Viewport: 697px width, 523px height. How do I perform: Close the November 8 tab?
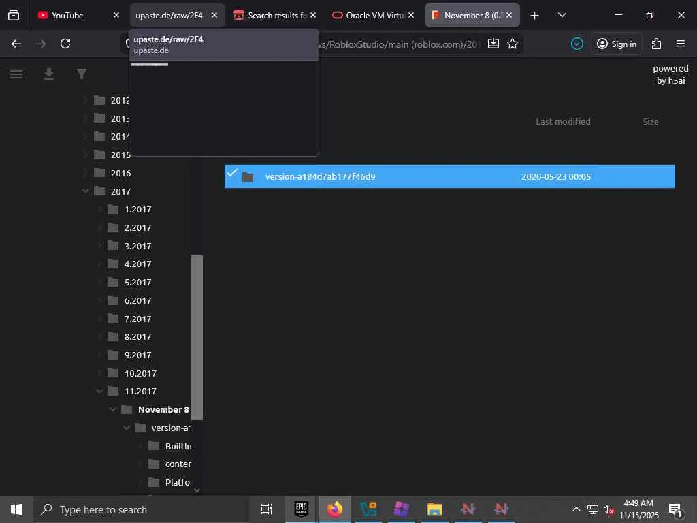point(509,15)
